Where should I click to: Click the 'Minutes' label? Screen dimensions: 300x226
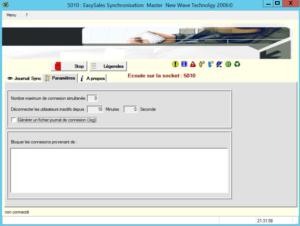pyautogui.click(x=112, y=109)
